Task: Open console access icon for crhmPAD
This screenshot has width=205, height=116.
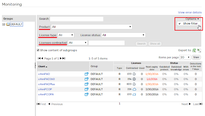Action: (86, 74)
